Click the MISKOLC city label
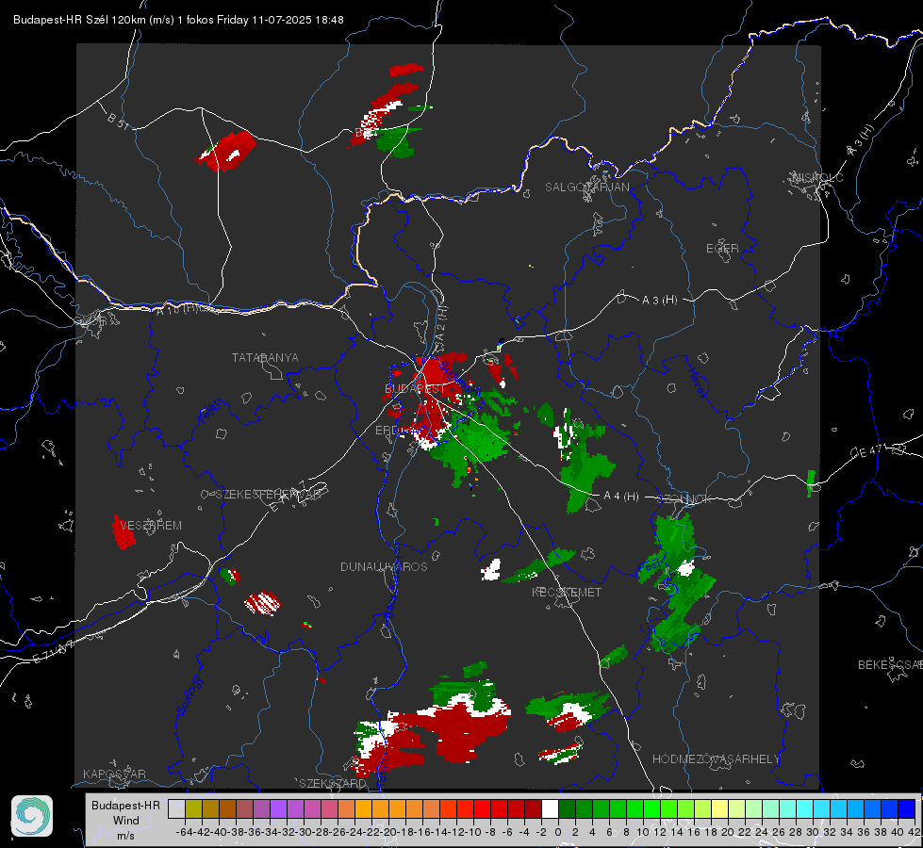This screenshot has width=923, height=848. click(817, 177)
